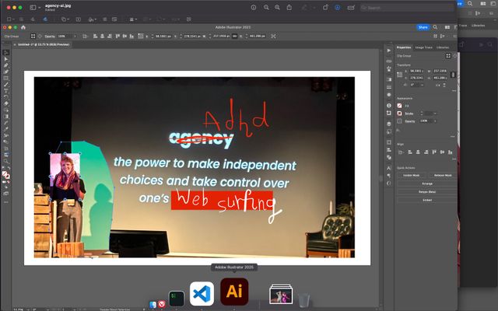Open the Trash in the Dock

(x=304, y=300)
